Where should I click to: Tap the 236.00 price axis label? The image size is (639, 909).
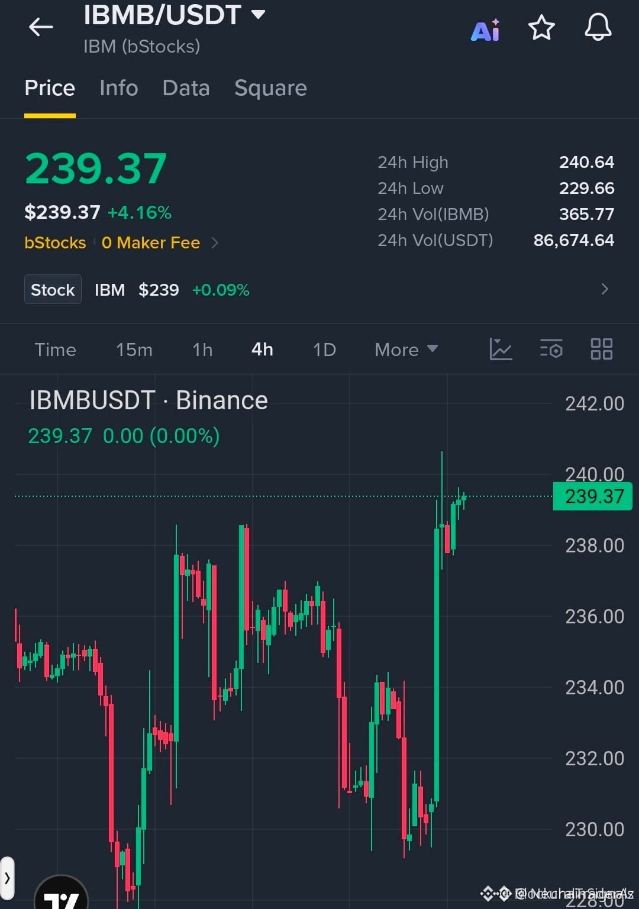coord(595,616)
